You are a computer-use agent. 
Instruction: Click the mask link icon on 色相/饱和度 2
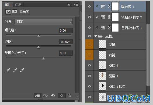pyautogui.click(x=109, y=17)
